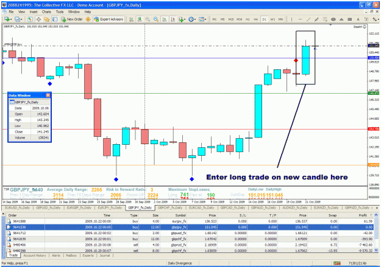Expand the Profiles dropdown arrow
This screenshot has height=267, width=381.
click(x=21, y=19)
